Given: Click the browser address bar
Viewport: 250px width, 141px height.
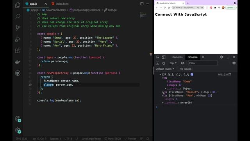Looking at the screenshot, I should 185,7.
